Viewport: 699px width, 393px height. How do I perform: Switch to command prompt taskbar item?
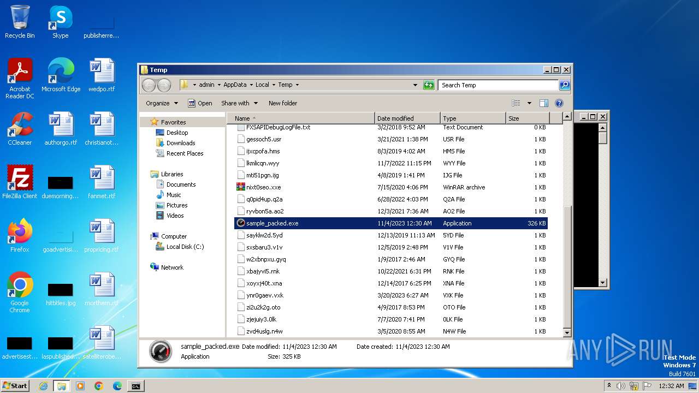point(136,386)
